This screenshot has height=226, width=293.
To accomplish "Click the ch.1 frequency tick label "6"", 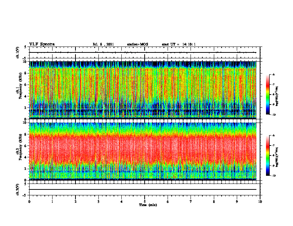I will pyautogui.click(x=26, y=85).
